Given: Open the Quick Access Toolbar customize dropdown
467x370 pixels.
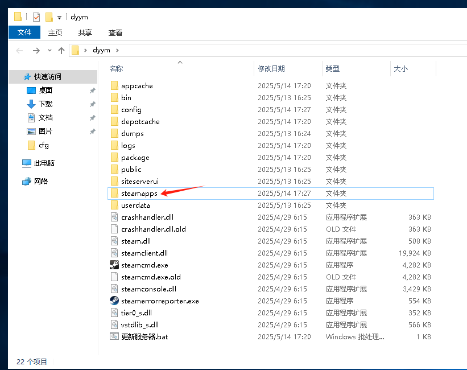Looking at the screenshot, I should click(x=59, y=18).
